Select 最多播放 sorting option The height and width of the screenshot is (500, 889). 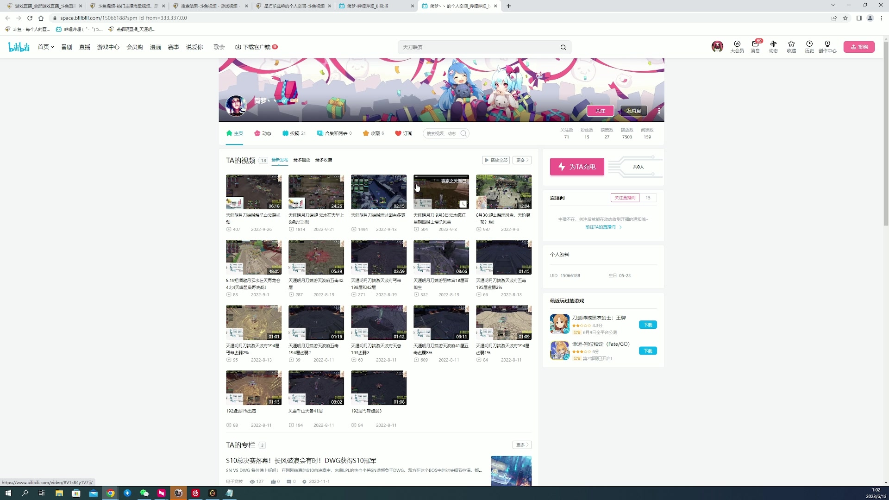tap(302, 160)
